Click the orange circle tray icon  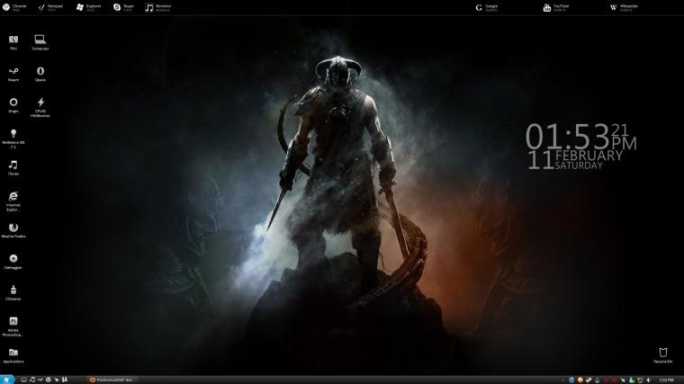pyautogui.click(x=580, y=380)
